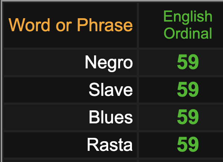Click the divider between the two header cells
The height and width of the screenshot is (162, 223).
pyautogui.click(x=138, y=25)
